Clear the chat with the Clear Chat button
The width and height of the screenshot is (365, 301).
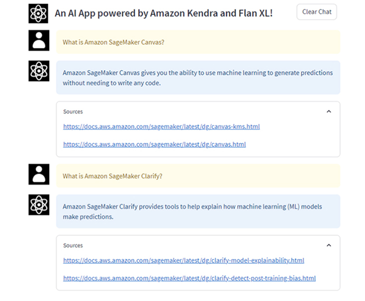[316, 12]
